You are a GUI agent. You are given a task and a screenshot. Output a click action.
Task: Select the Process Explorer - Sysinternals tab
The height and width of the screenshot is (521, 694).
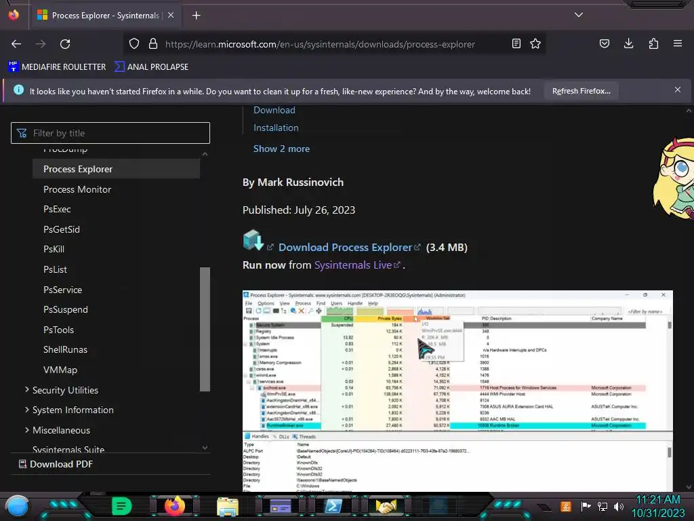(x=105, y=16)
